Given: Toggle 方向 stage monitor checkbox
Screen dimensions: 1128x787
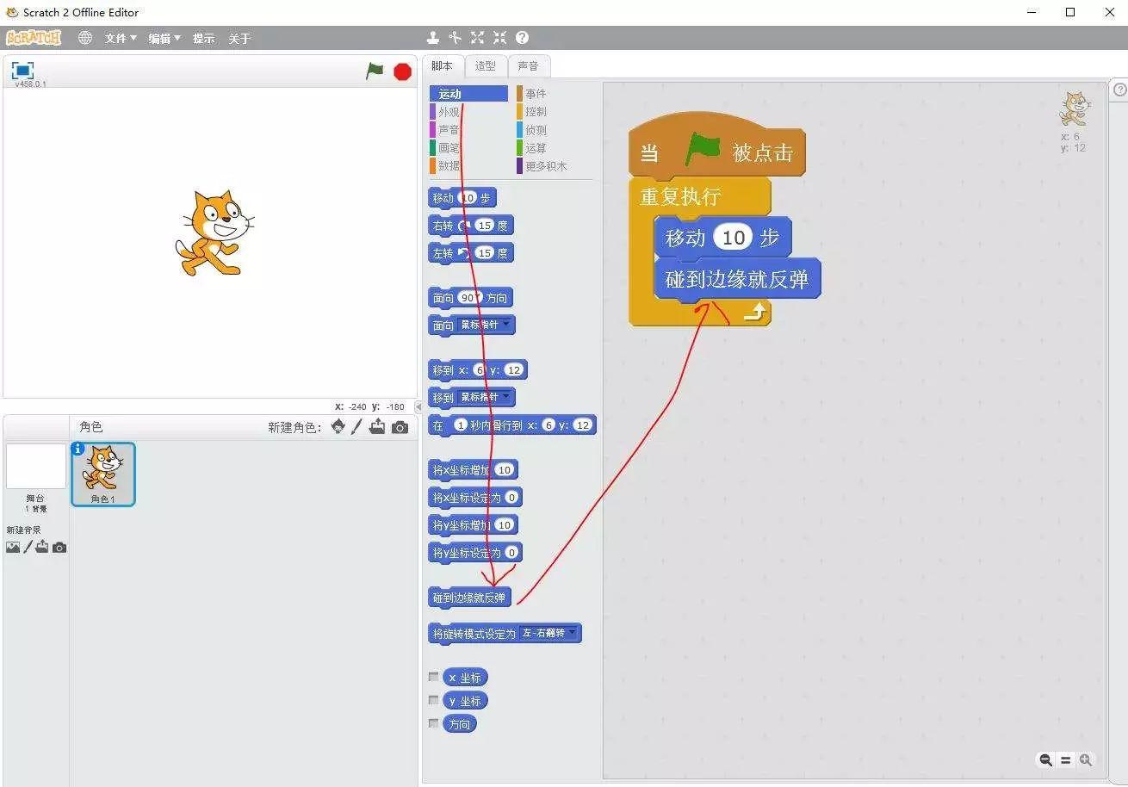Looking at the screenshot, I should tap(433, 723).
